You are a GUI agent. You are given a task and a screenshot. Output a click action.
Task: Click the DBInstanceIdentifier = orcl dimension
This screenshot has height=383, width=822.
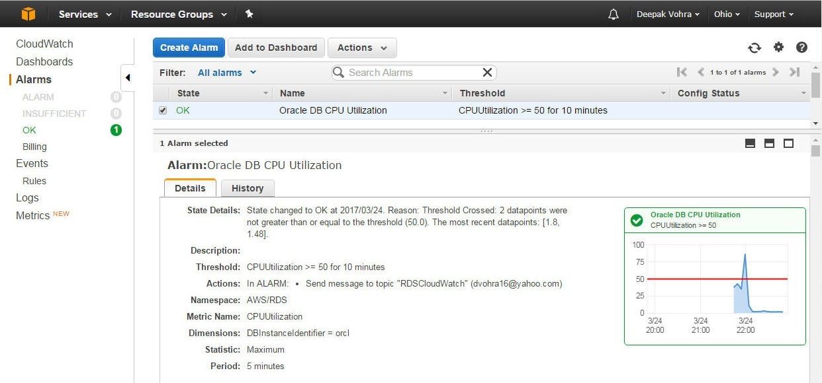pos(298,333)
